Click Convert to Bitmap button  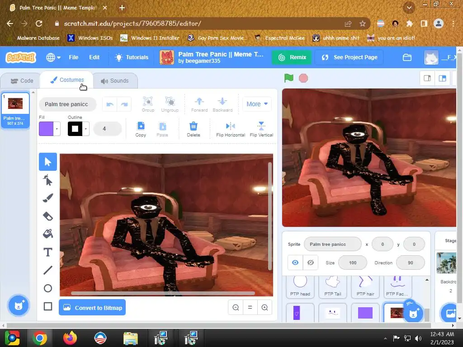click(92, 307)
